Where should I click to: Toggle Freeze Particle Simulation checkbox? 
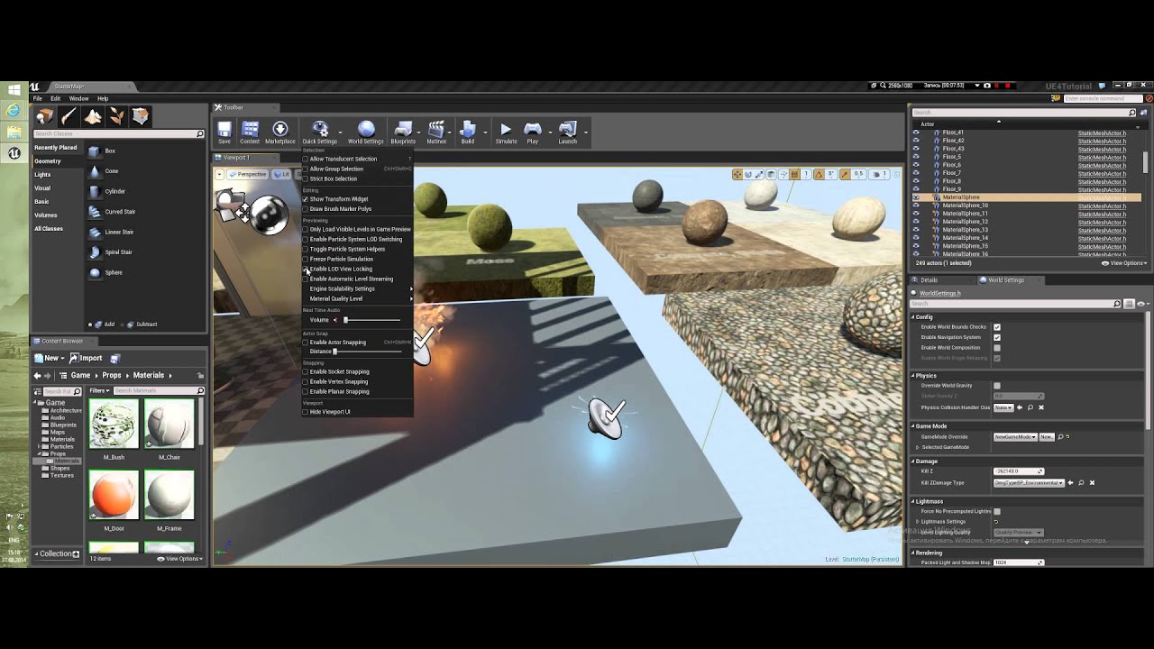tap(305, 259)
